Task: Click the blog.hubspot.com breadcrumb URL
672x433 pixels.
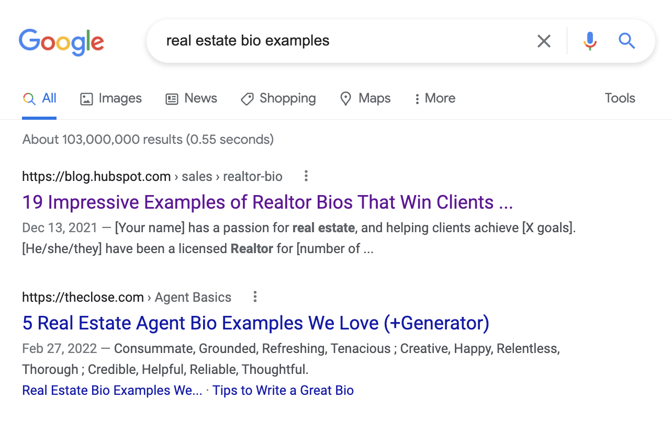Action: (x=96, y=176)
